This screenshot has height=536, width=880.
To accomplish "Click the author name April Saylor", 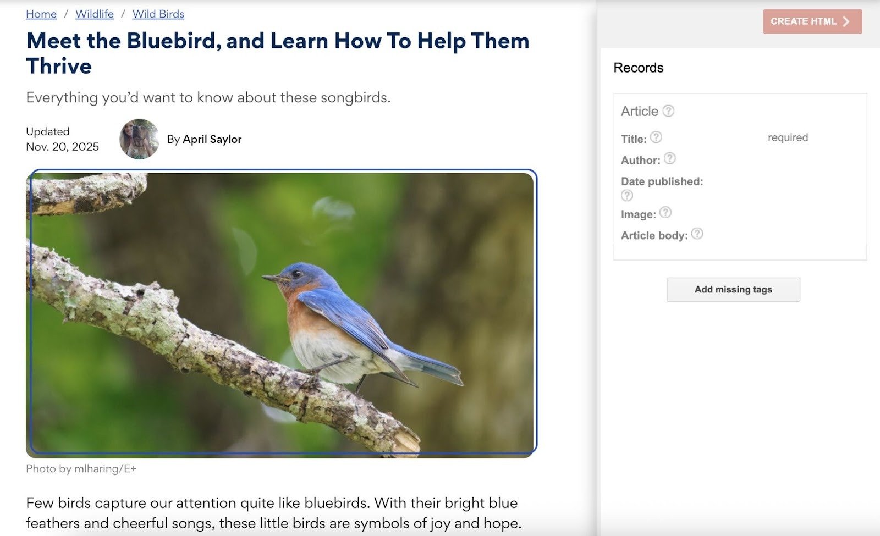I will [212, 139].
